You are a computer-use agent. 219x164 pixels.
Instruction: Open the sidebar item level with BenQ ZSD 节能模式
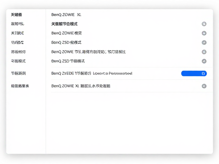[x=18, y=61]
